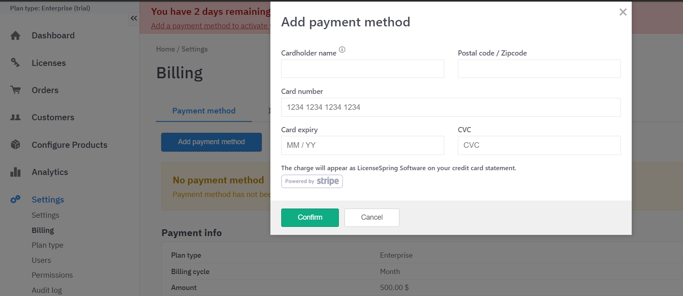Click the Dashboard home icon
The width and height of the screenshot is (683, 296).
[x=15, y=36]
